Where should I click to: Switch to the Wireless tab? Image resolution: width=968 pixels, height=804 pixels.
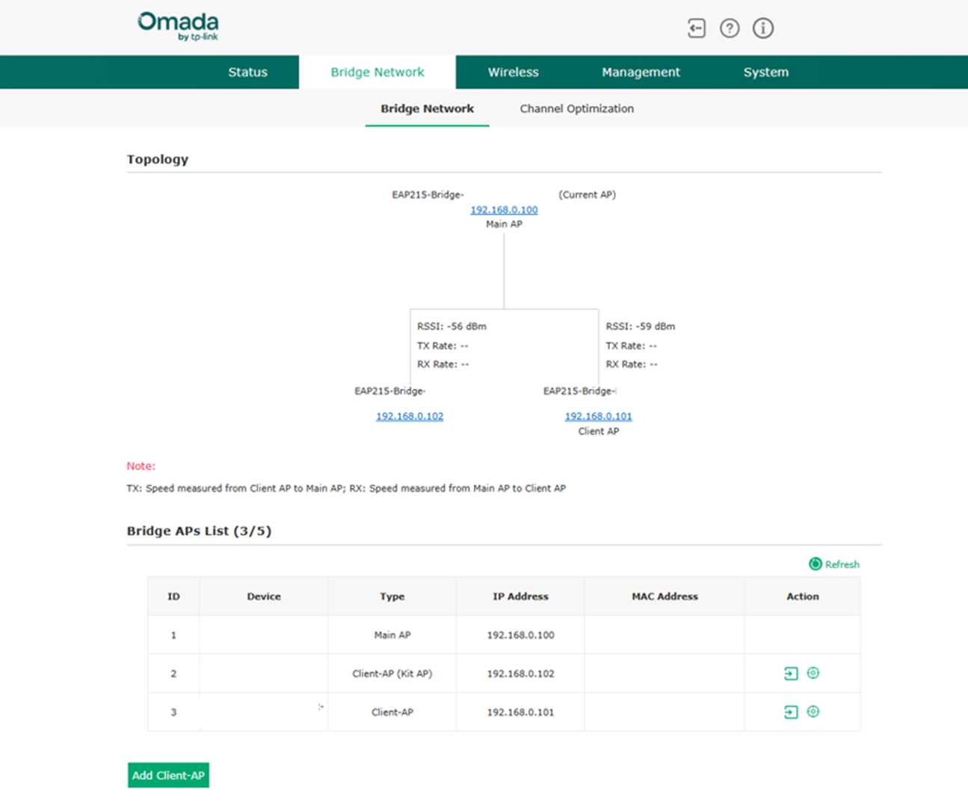point(513,73)
